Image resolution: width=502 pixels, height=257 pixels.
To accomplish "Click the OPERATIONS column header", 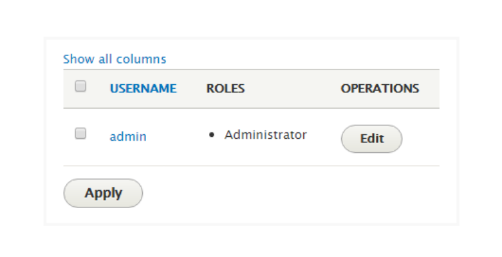I will point(380,89).
